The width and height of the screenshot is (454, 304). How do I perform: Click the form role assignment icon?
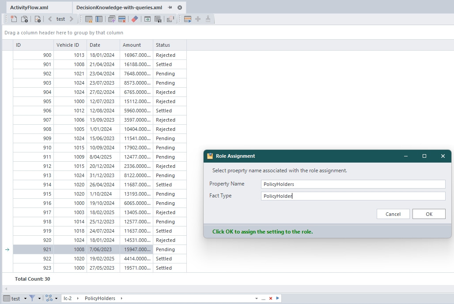point(170,19)
